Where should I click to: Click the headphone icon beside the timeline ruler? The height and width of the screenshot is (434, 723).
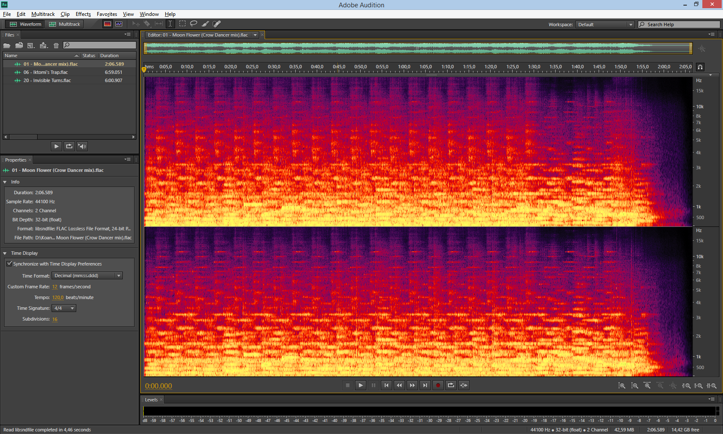[x=700, y=67]
